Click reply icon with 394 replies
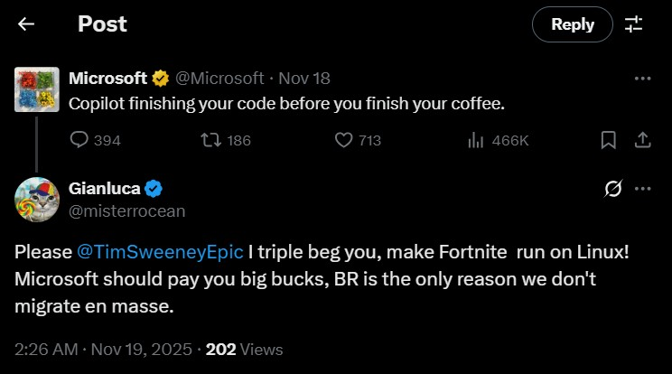Viewport: 672px width, 374px height. (x=79, y=140)
